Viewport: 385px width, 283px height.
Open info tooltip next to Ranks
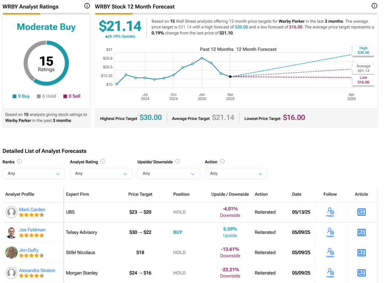pos(20,161)
